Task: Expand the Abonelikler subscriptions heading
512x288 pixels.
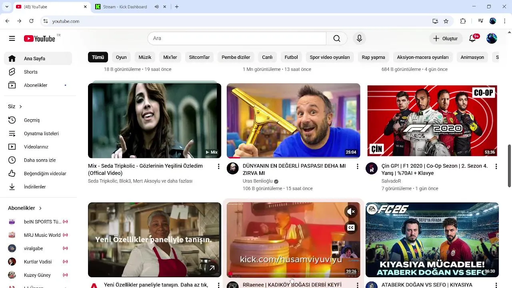Action: coord(25,208)
